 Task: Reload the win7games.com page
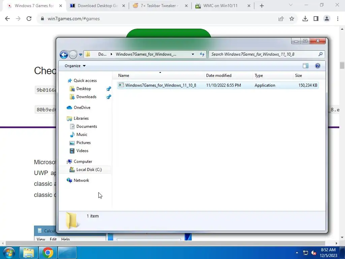point(29,19)
